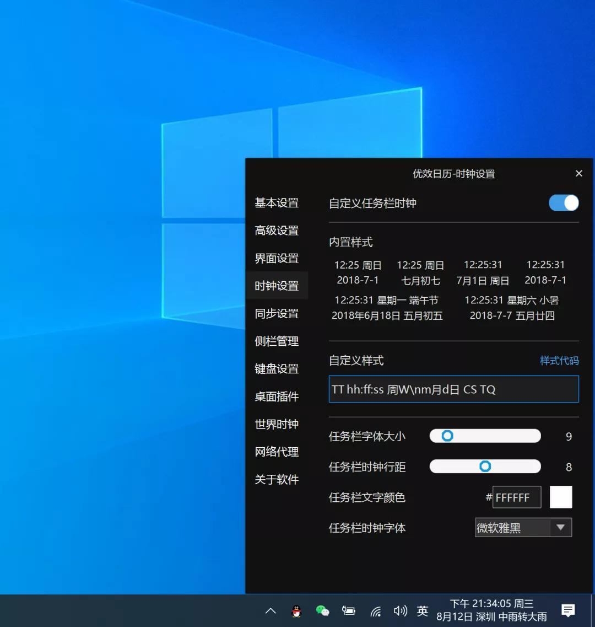This screenshot has height=627, width=595.
Task: Click the 英 input method indicator
Action: (x=422, y=610)
